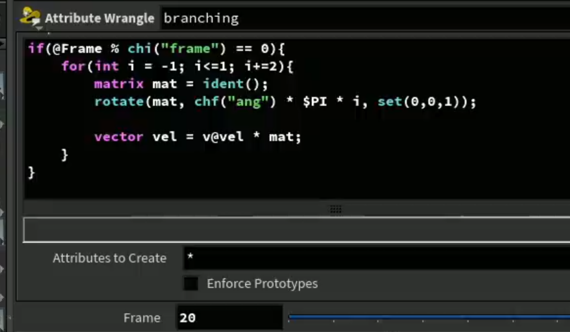
Task: Click the Attribute Wrangle node icon
Action: 30,17
